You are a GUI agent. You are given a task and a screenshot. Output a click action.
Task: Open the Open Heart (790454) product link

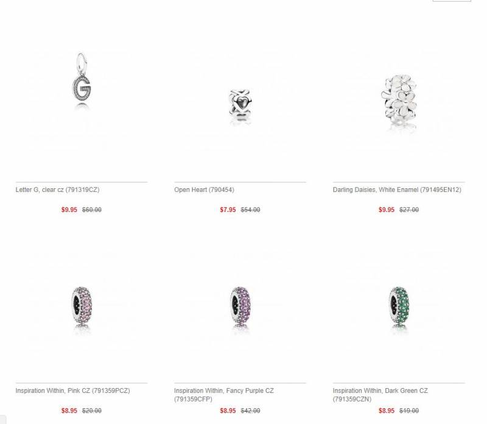[204, 189]
